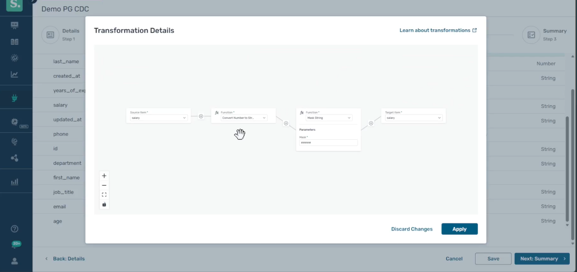Expand the Target Item salary dropdown
The width and height of the screenshot is (577, 272).
tap(413, 118)
